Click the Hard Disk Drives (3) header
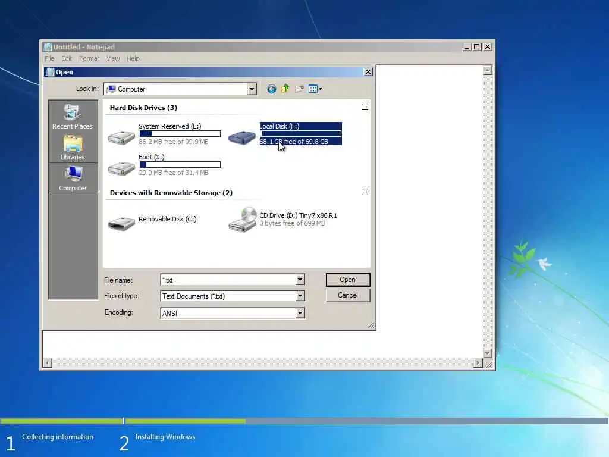The image size is (609, 457). point(143,108)
